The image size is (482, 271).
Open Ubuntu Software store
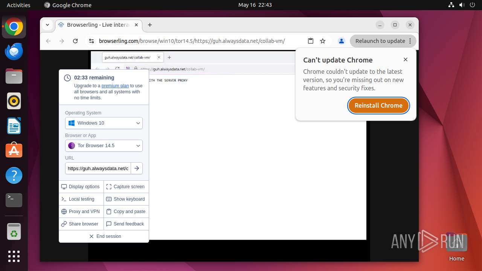[x=14, y=151]
